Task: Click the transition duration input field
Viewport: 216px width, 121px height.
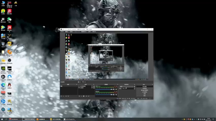Action: pyautogui.click(x=127, y=88)
